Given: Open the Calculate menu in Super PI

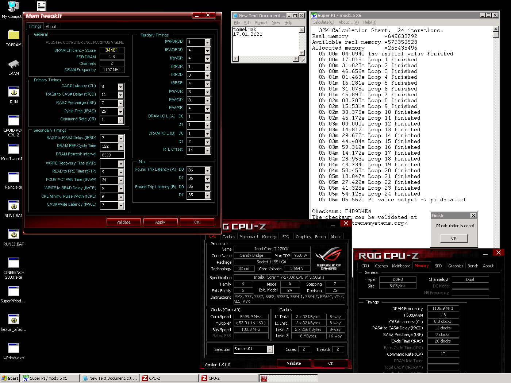Looking at the screenshot, I should click(x=323, y=22).
